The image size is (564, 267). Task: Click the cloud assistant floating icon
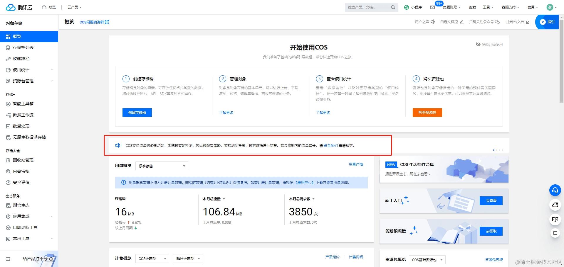pyautogui.click(x=555, y=205)
